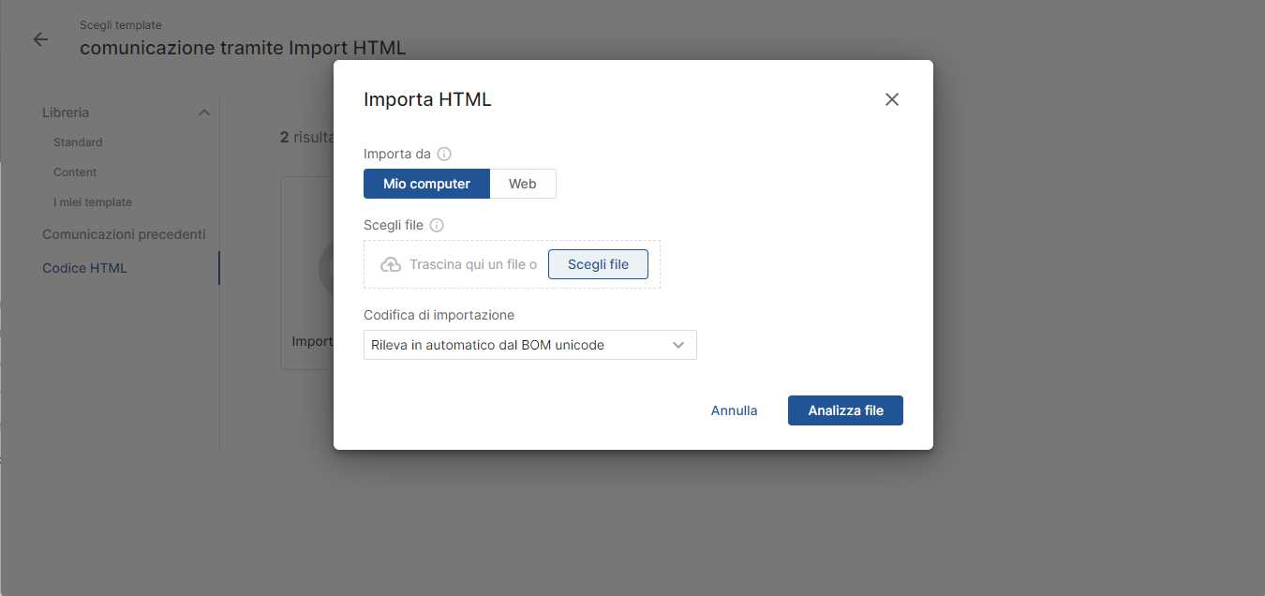Click the encoding dropdown chevron arrow
Viewport: 1265px width, 596px height.
[x=679, y=345]
